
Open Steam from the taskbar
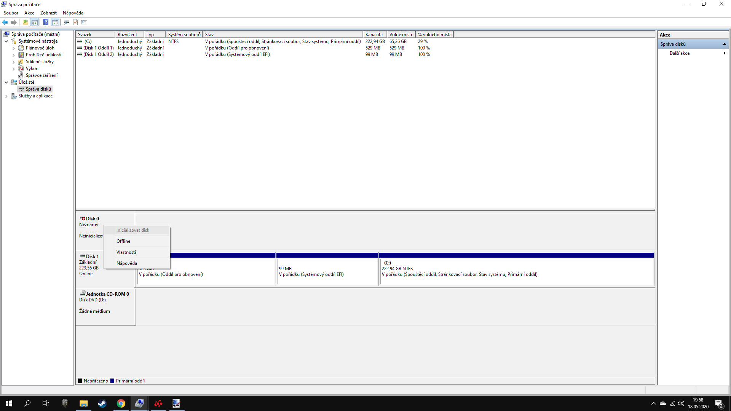pyautogui.click(x=102, y=403)
